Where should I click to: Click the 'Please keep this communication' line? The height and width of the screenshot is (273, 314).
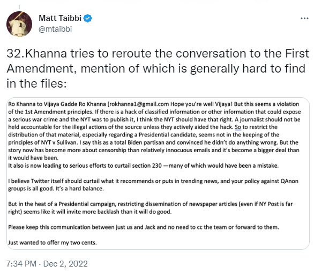pos(144,227)
